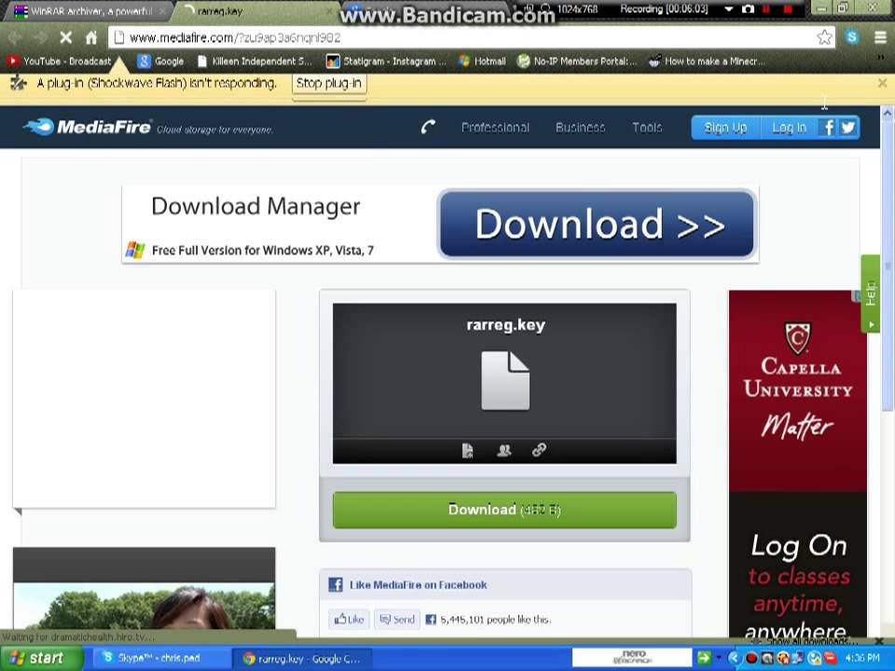This screenshot has height=671, width=895.
Task: Open the Statigram - Instagram bookmark
Action: click(x=386, y=62)
